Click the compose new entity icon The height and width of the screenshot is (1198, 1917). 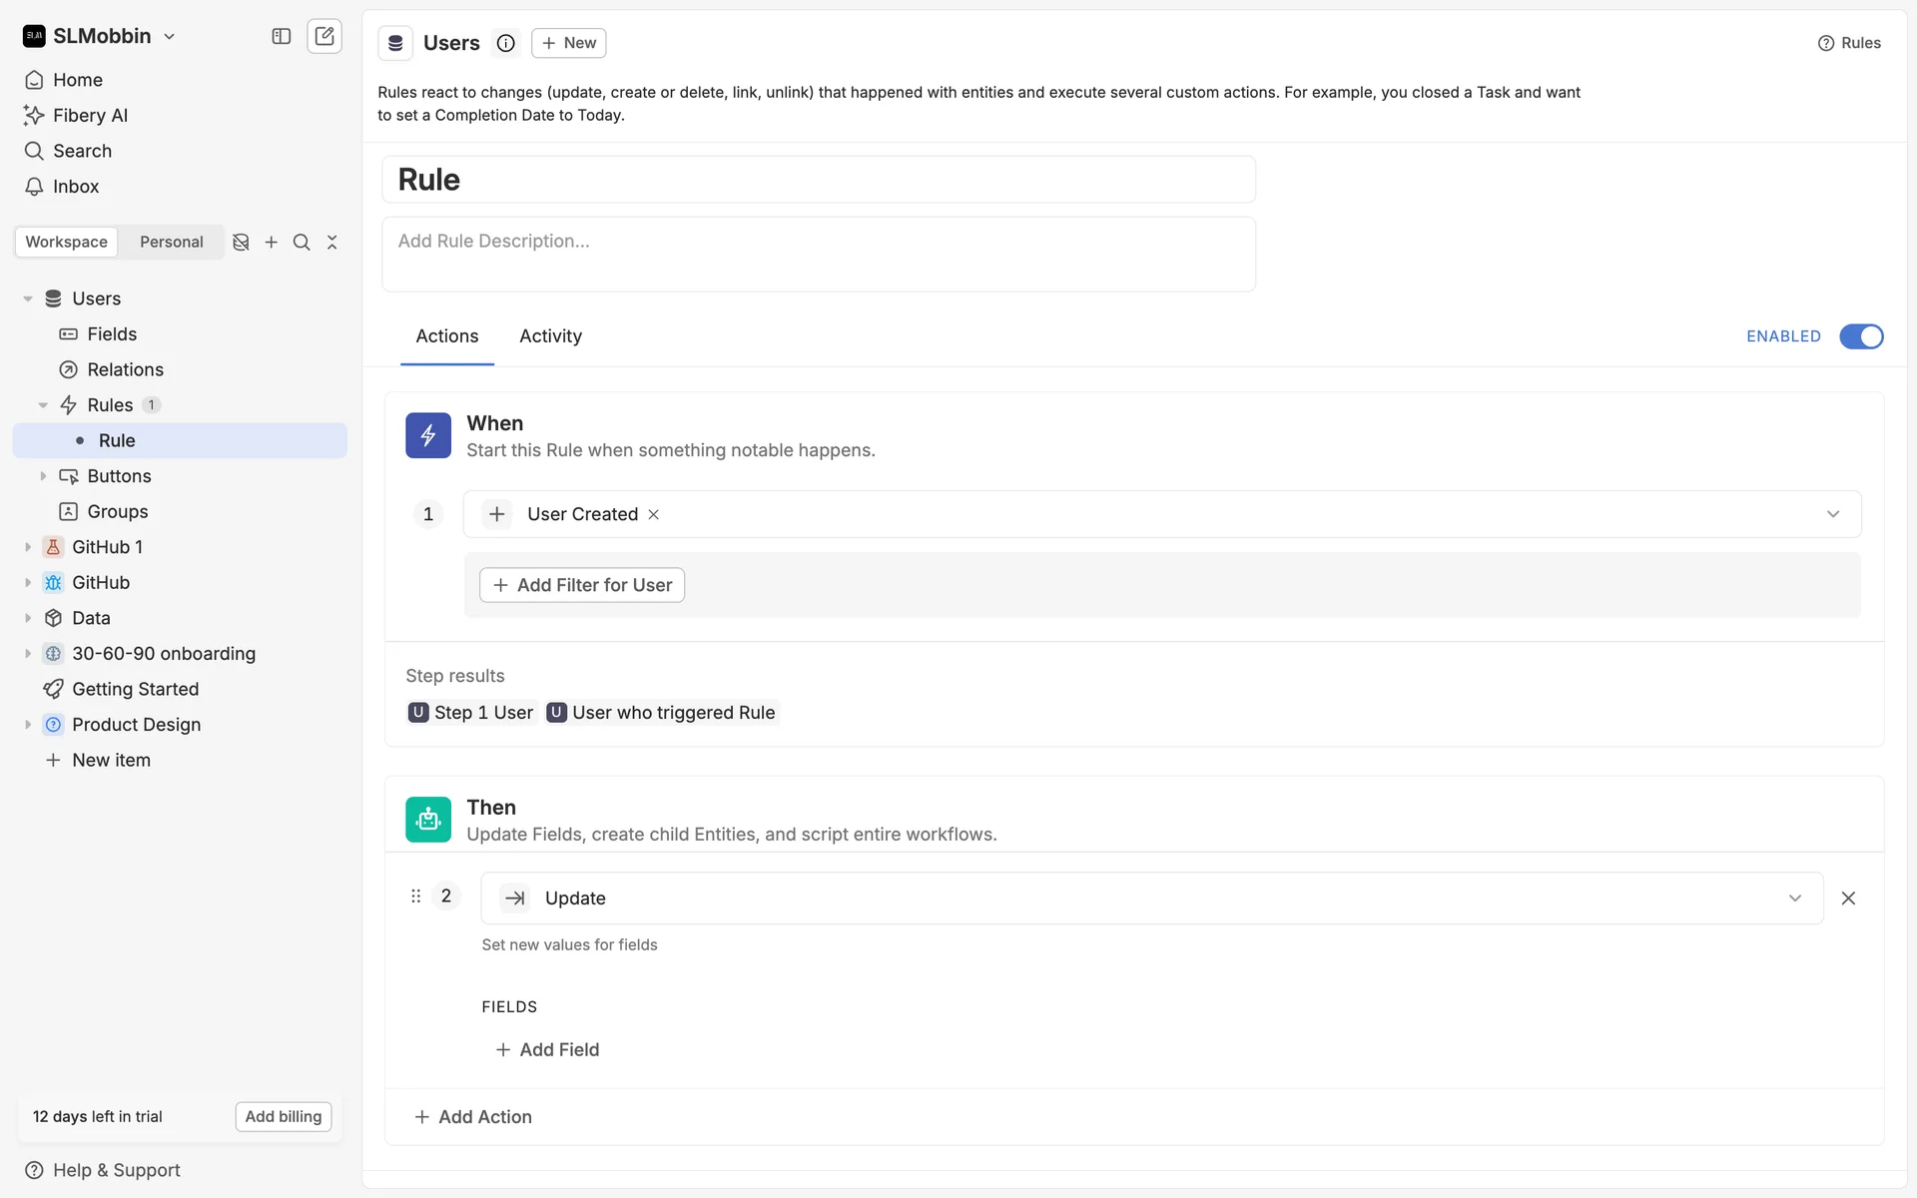point(324,36)
